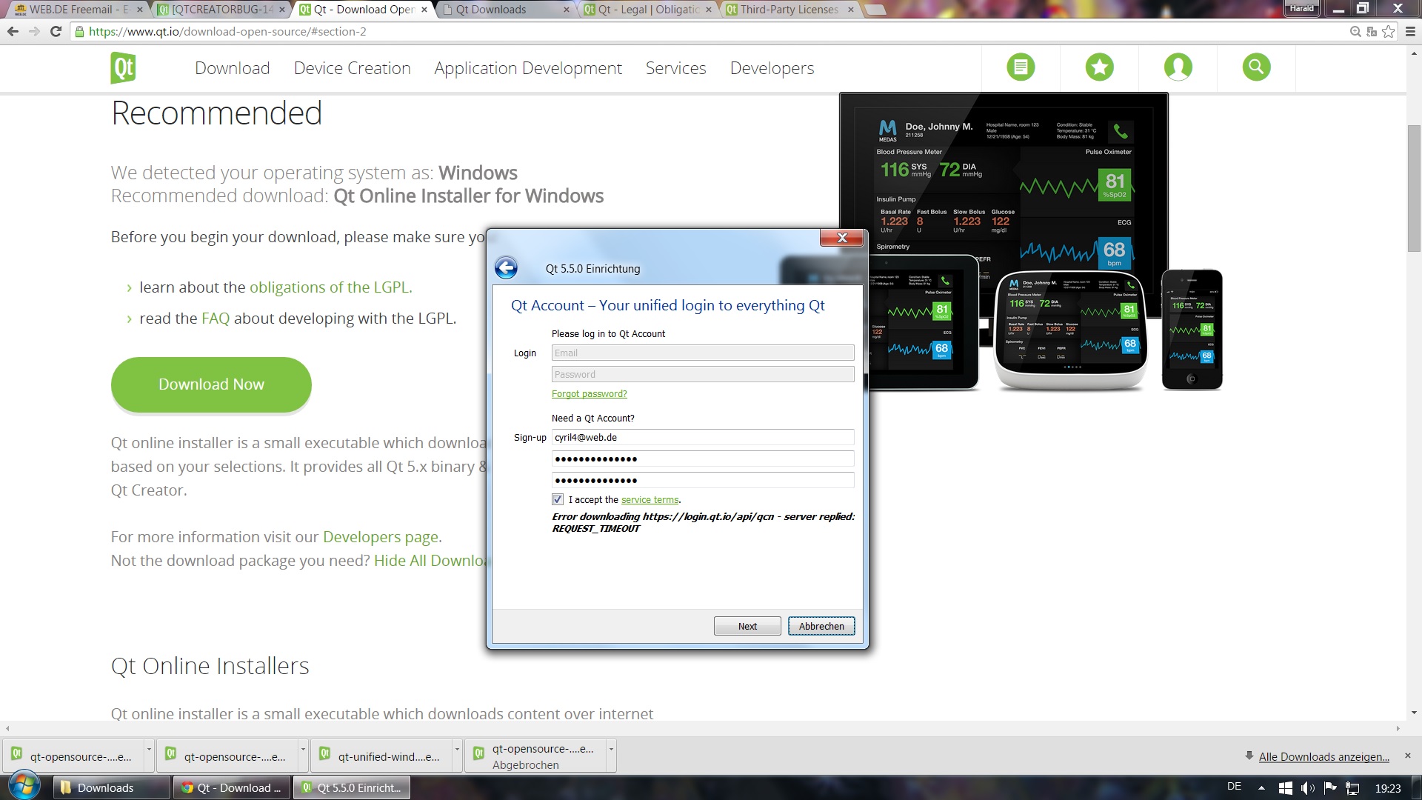
Task: Click the green lock icon in address bar
Action: 79,31
